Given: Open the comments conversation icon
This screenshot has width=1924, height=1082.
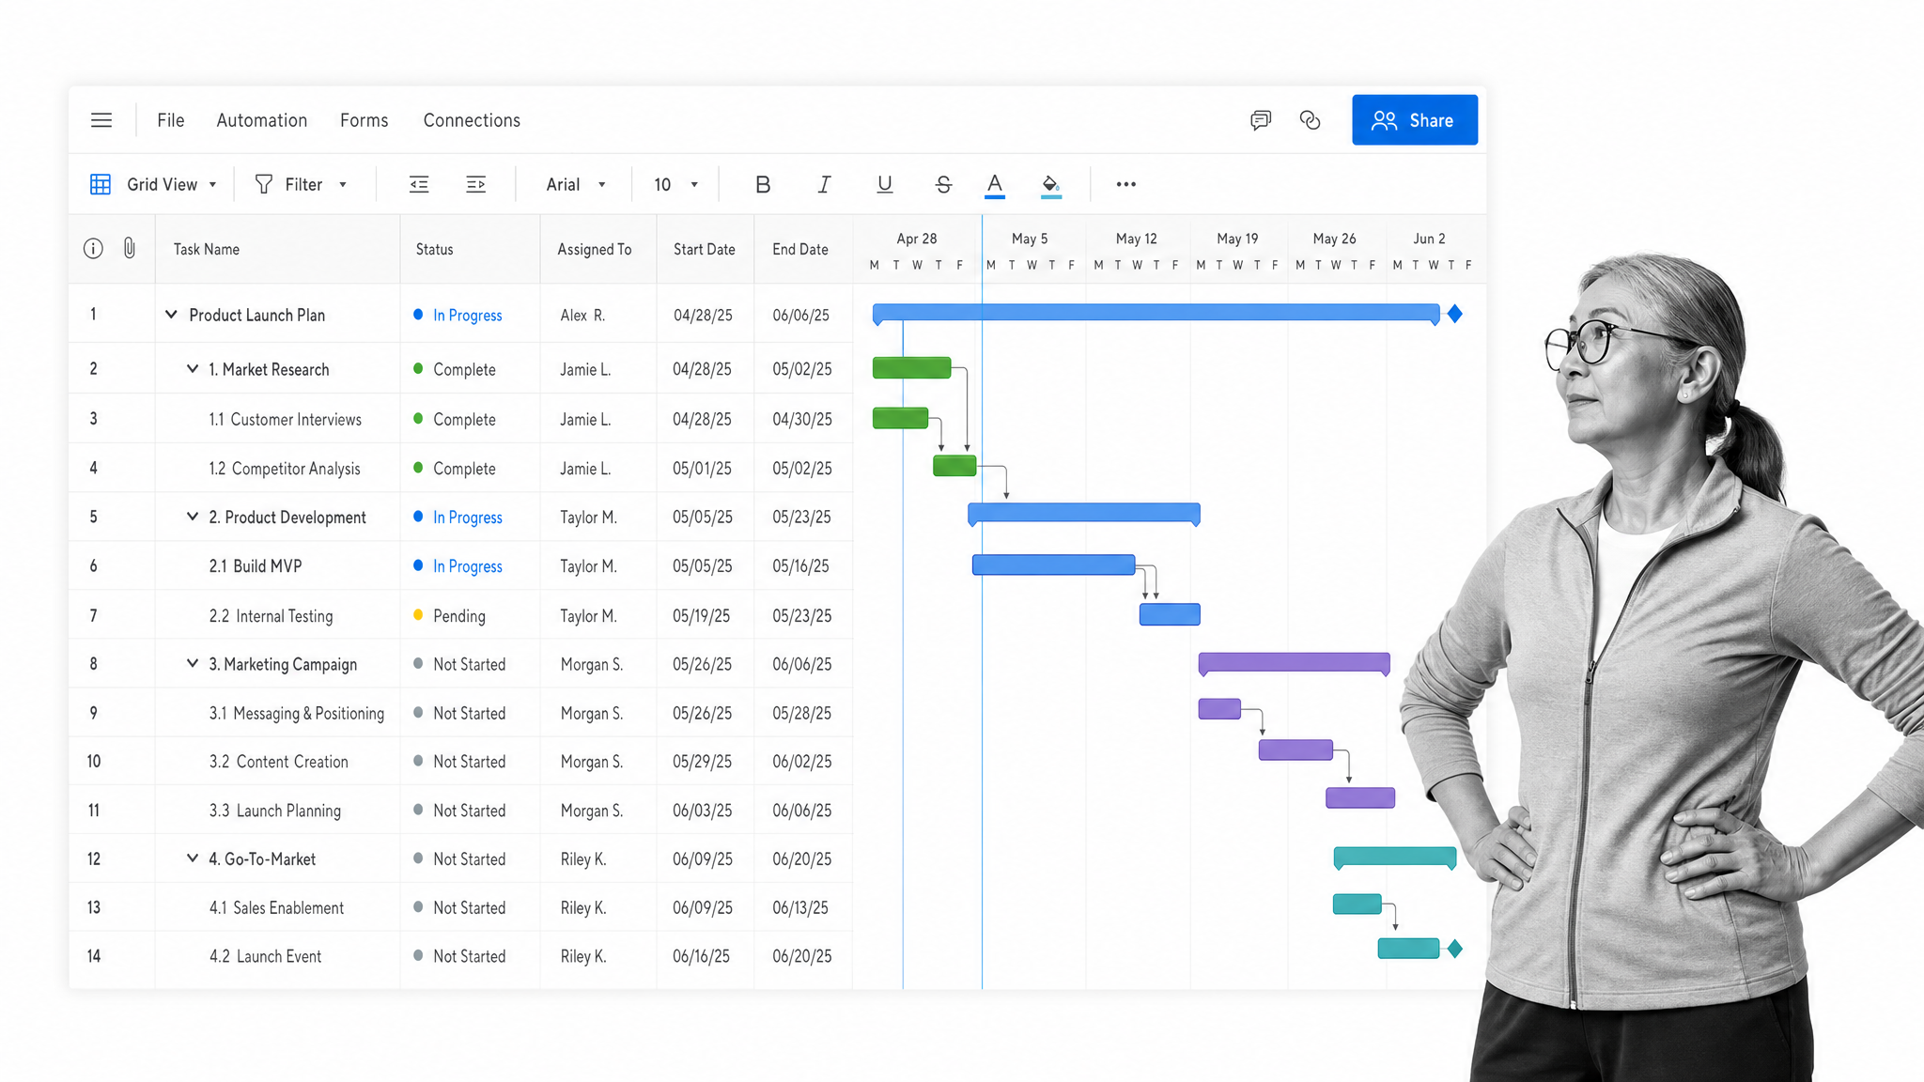Looking at the screenshot, I should coord(1261,120).
